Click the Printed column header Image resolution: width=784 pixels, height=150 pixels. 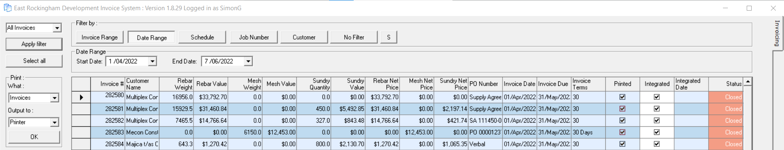623,84
